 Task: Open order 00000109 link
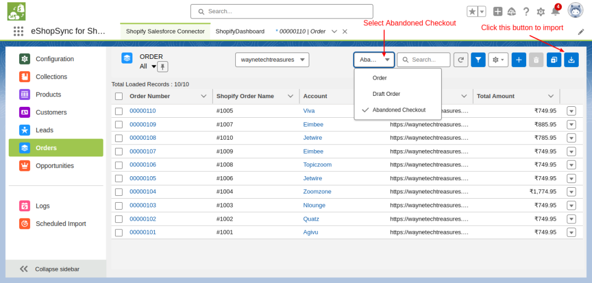point(143,125)
